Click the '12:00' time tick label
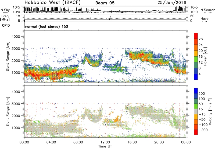Image resolution: width=215 pixels, height=148 pixels. [105, 142]
